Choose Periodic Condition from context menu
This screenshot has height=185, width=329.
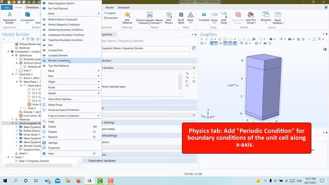[71, 61]
